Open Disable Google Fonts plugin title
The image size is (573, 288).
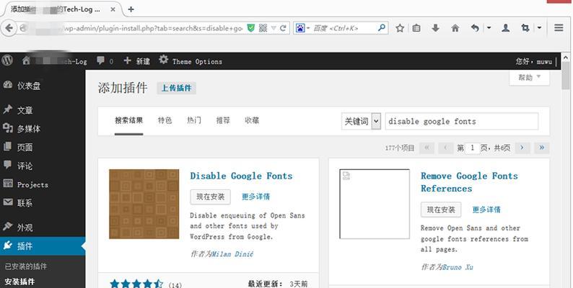coord(241,176)
